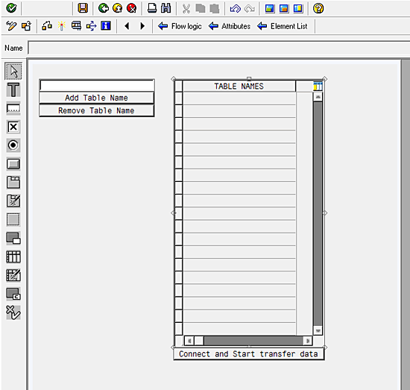This screenshot has width=410, height=390.
Task: Click Connect and Start transfer data button
Action: coord(249,354)
